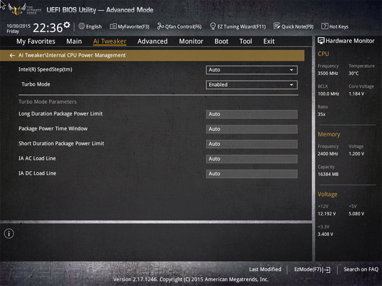Open the Qfan Control fan icon
The image size is (382, 286).
[x=160, y=26]
